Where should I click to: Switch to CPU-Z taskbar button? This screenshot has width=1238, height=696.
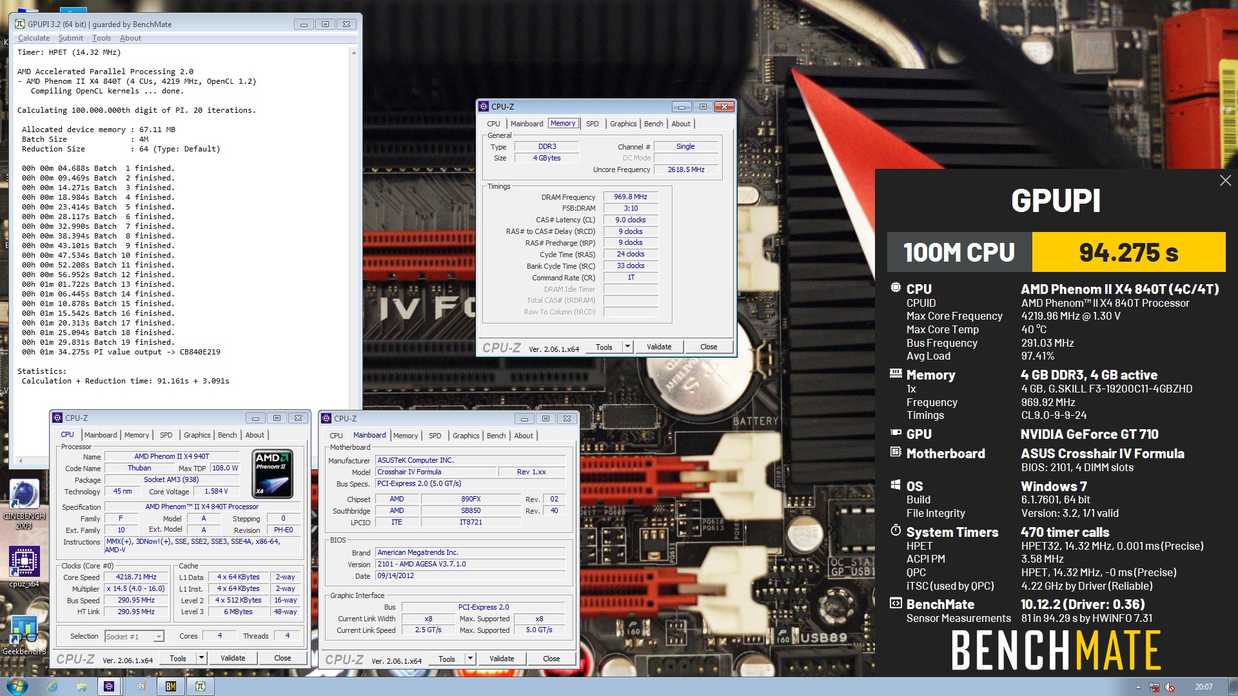109,686
